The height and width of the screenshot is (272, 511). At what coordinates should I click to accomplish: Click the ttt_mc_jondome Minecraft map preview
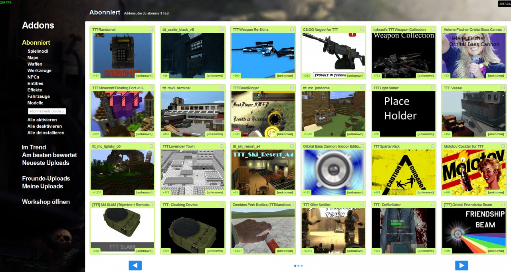click(x=333, y=114)
